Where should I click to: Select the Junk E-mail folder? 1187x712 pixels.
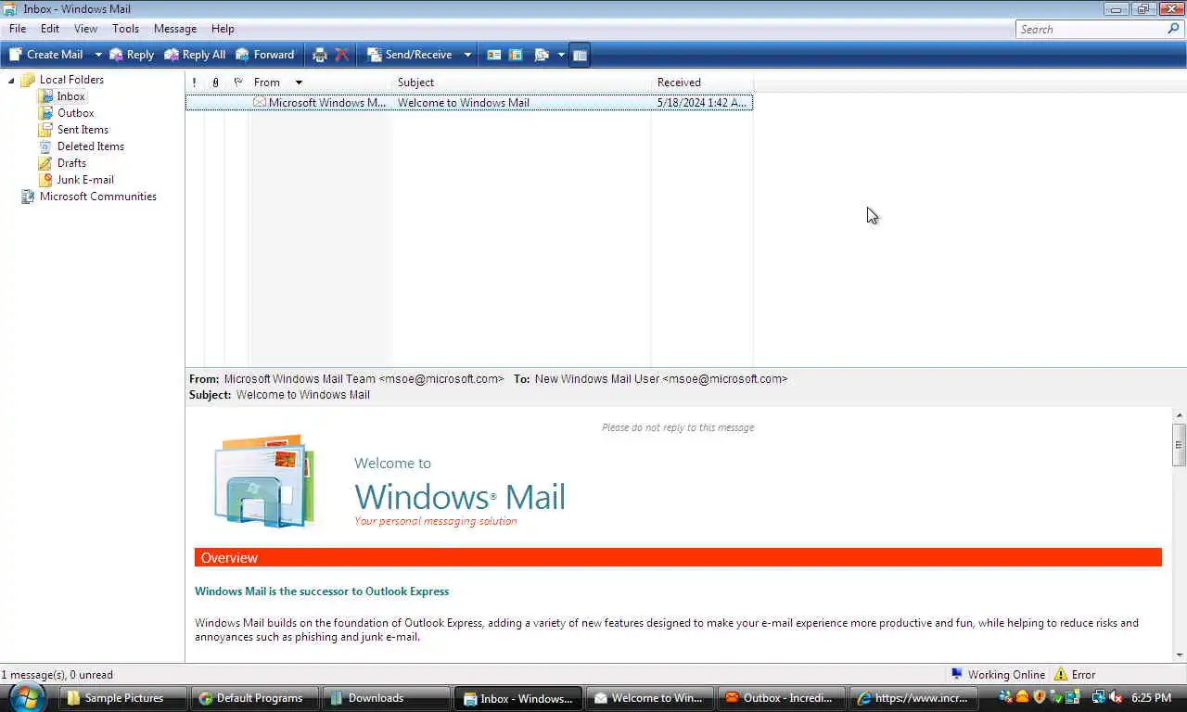tap(85, 180)
